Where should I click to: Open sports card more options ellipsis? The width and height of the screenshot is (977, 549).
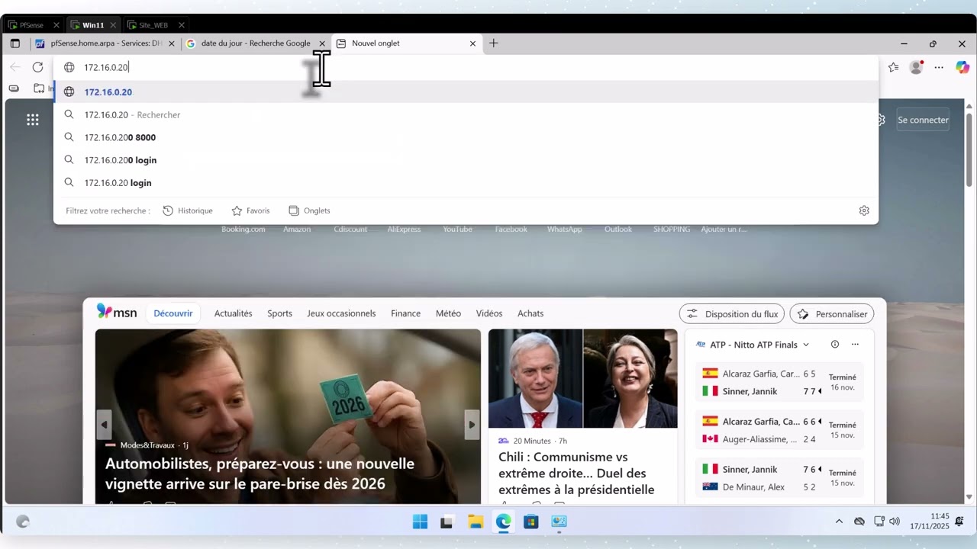[x=855, y=345]
